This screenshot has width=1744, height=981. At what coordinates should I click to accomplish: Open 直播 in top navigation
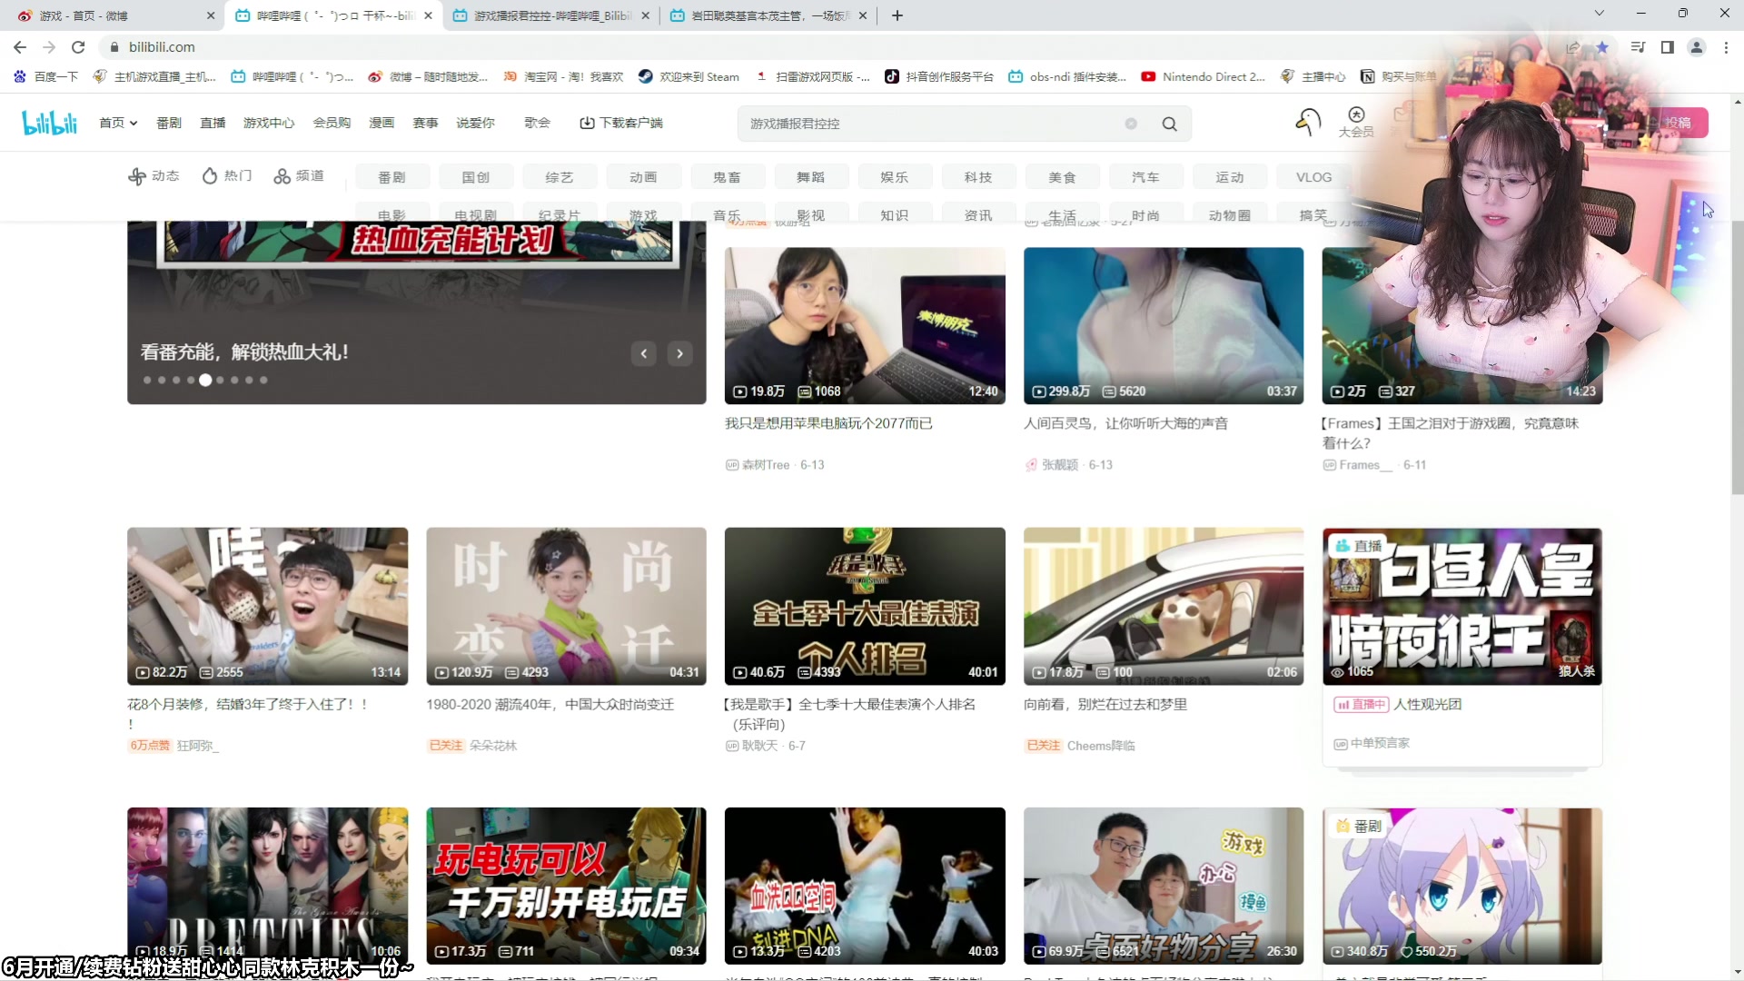[213, 123]
